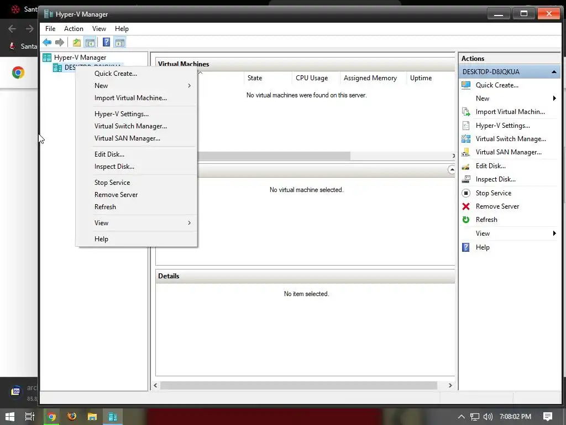This screenshot has width=566, height=425.
Task: Click Help question mark icon in Actions
Action: (x=466, y=247)
